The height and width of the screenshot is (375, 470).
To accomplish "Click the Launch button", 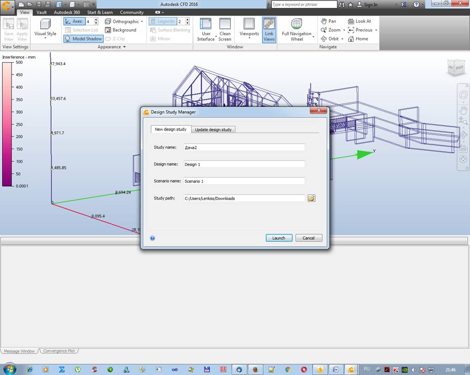I will (x=279, y=238).
